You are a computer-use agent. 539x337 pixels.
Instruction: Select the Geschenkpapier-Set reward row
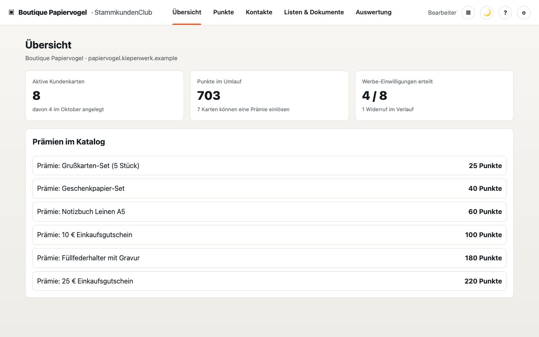coord(269,188)
